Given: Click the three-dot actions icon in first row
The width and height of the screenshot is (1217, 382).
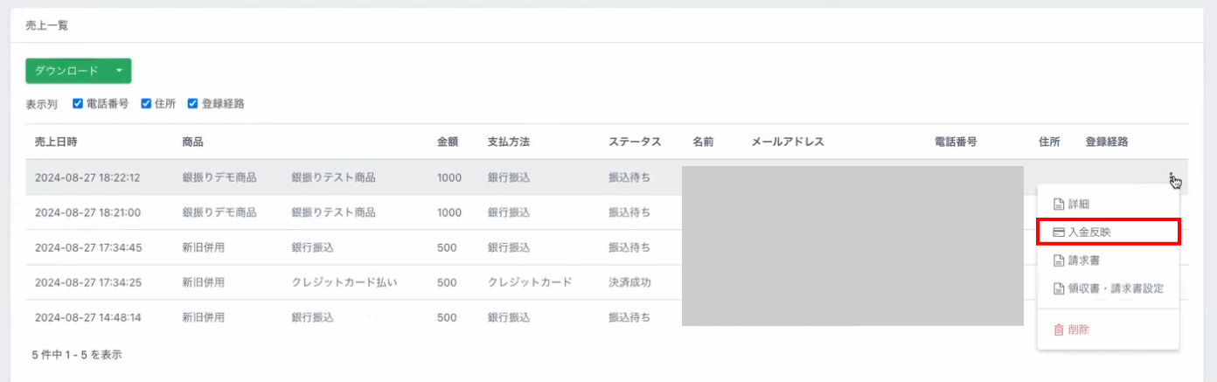Looking at the screenshot, I should [1171, 178].
